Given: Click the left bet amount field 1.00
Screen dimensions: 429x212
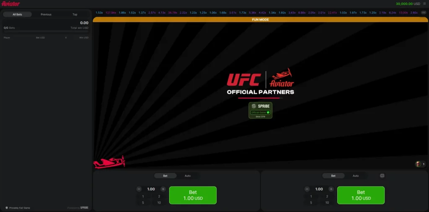Looking at the screenshot, I should pos(151,189).
